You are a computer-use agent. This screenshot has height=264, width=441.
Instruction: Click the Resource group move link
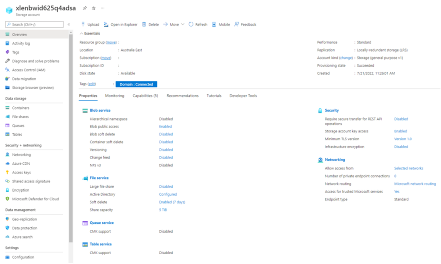111,42
